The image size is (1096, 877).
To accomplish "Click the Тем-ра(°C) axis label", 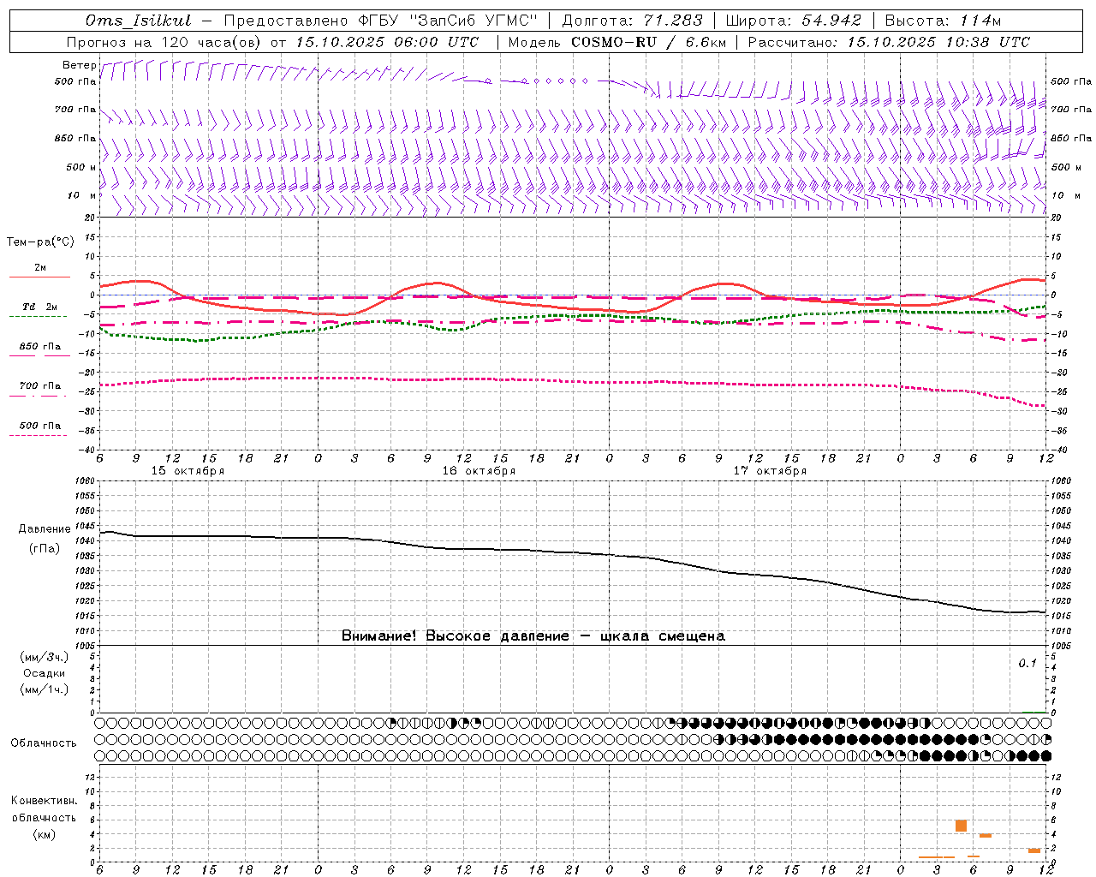I will tap(40, 242).
